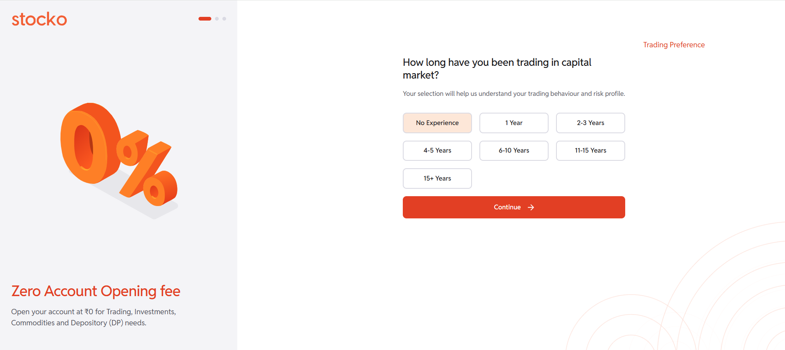Image resolution: width=785 pixels, height=350 pixels.
Task: Choose the 1 Year trading option
Action: coord(514,123)
